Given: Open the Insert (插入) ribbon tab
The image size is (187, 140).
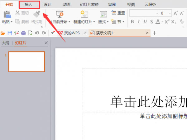Looking at the screenshot, I should tap(28, 5).
